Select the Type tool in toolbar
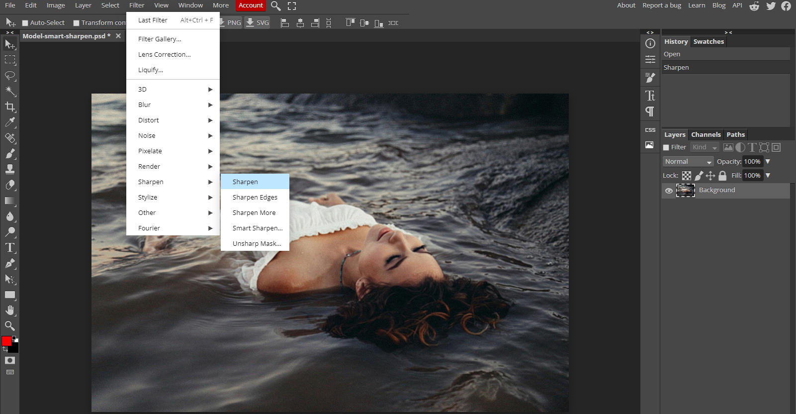 pyautogui.click(x=10, y=248)
